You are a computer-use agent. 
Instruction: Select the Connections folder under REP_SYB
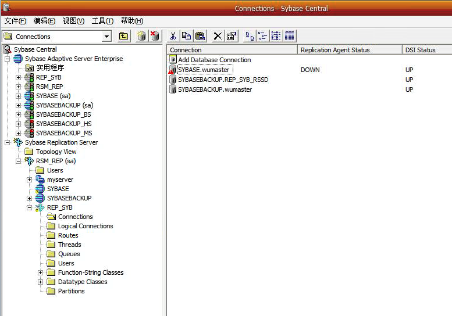click(75, 217)
